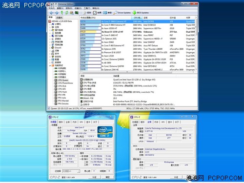Screen dimensions: 244x183
Task: Select the CPU PhotoWorxx benchmark item
Action: click(x=64, y=83)
